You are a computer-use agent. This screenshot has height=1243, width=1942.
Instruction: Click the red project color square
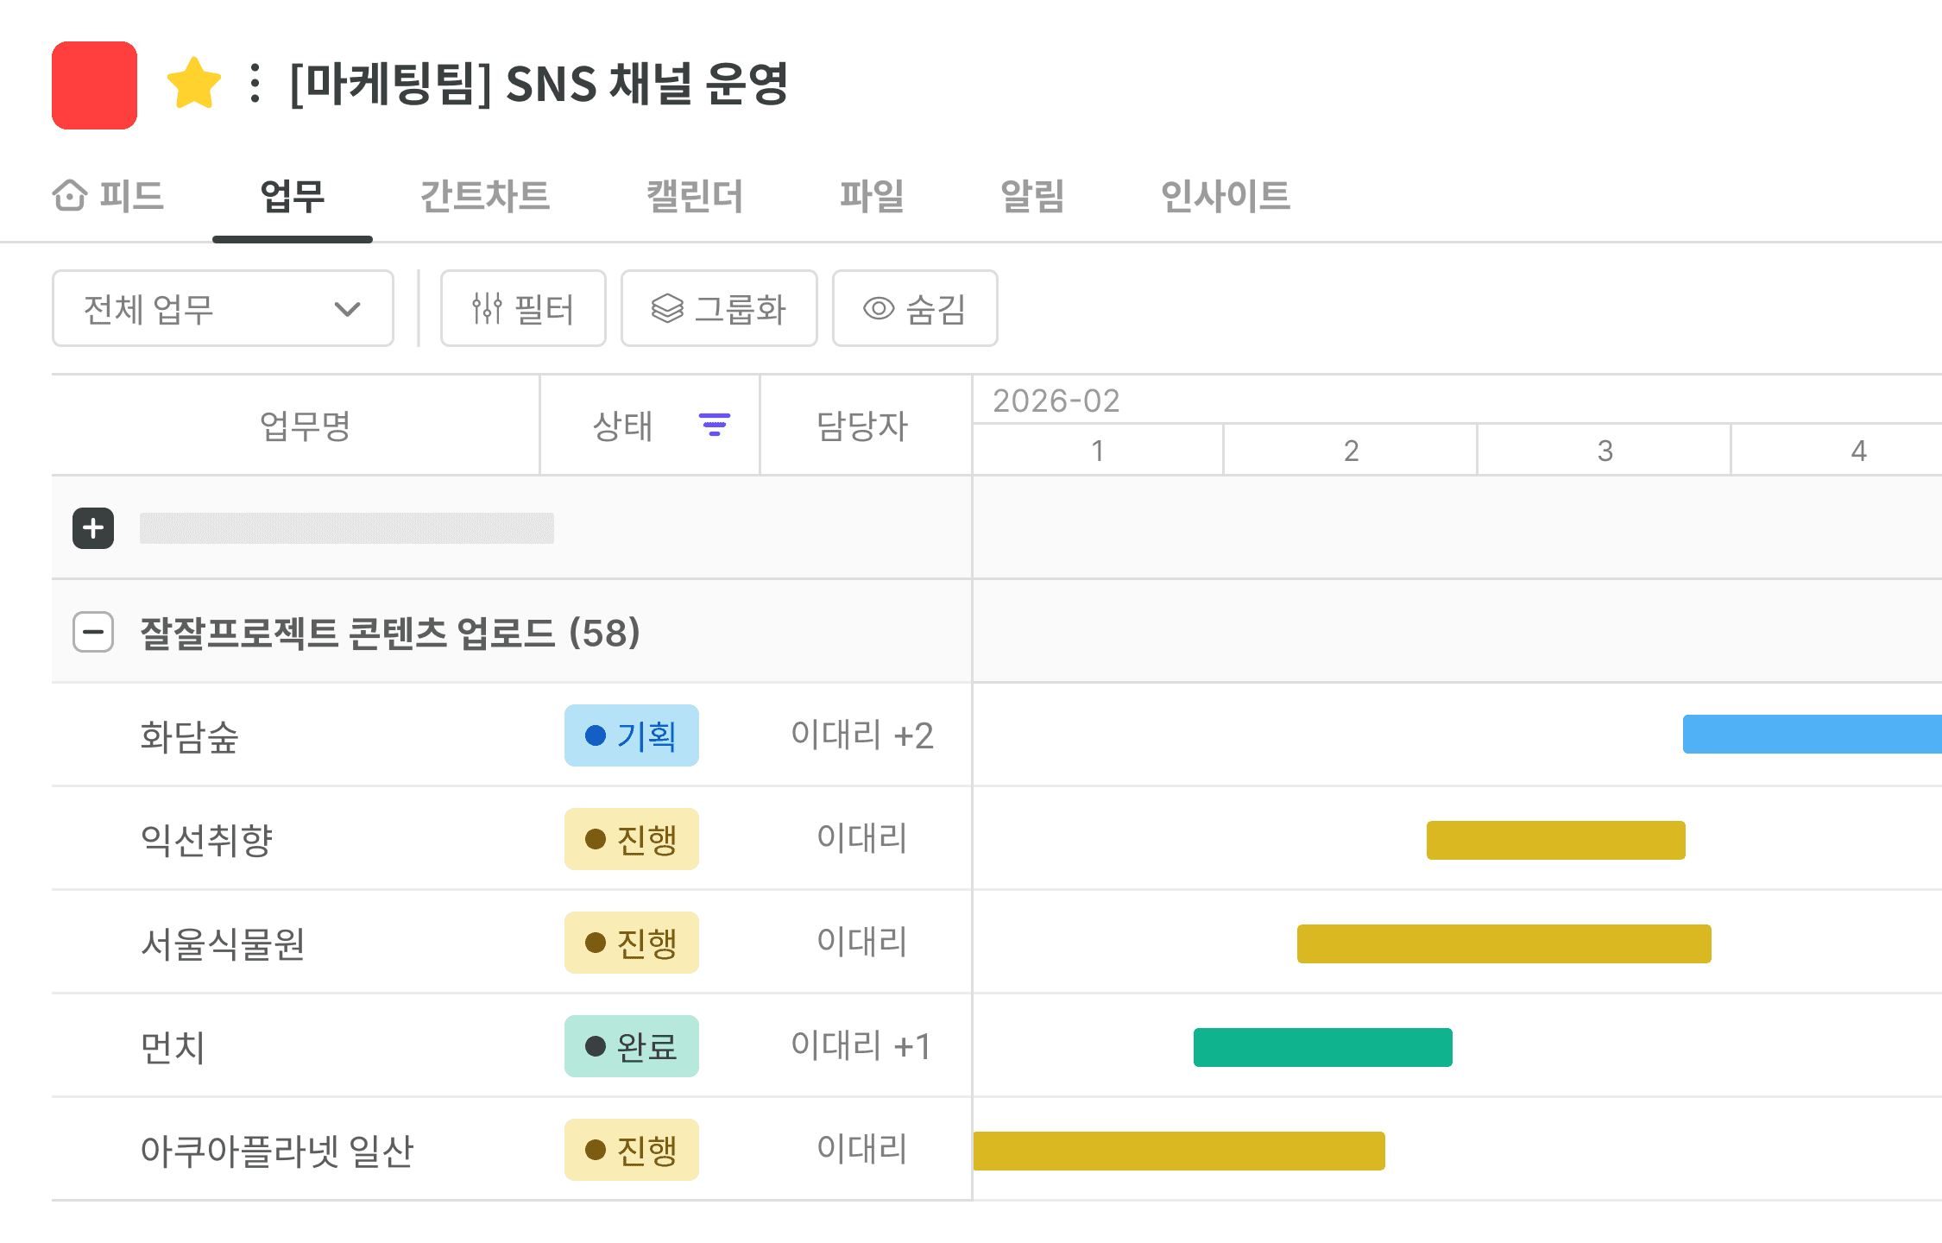pos(95,85)
